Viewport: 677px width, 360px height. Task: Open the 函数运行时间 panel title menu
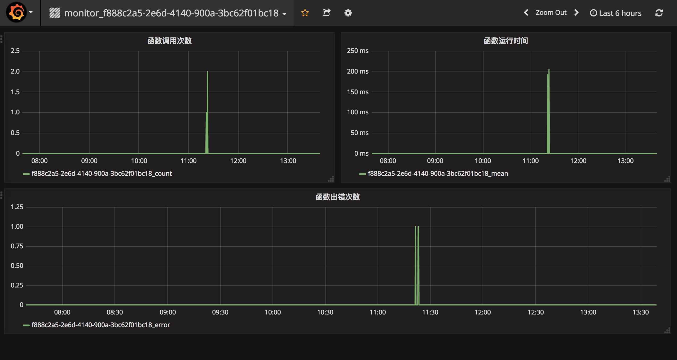tap(506, 41)
